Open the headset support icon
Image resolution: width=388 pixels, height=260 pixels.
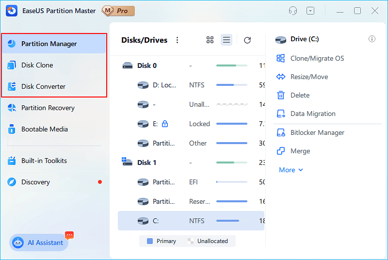point(293,11)
